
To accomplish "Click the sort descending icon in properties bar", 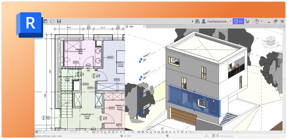I will point(44,132).
